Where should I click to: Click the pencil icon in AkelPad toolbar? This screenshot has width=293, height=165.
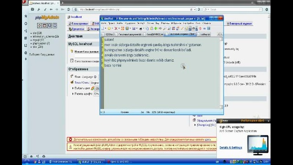coord(182,28)
